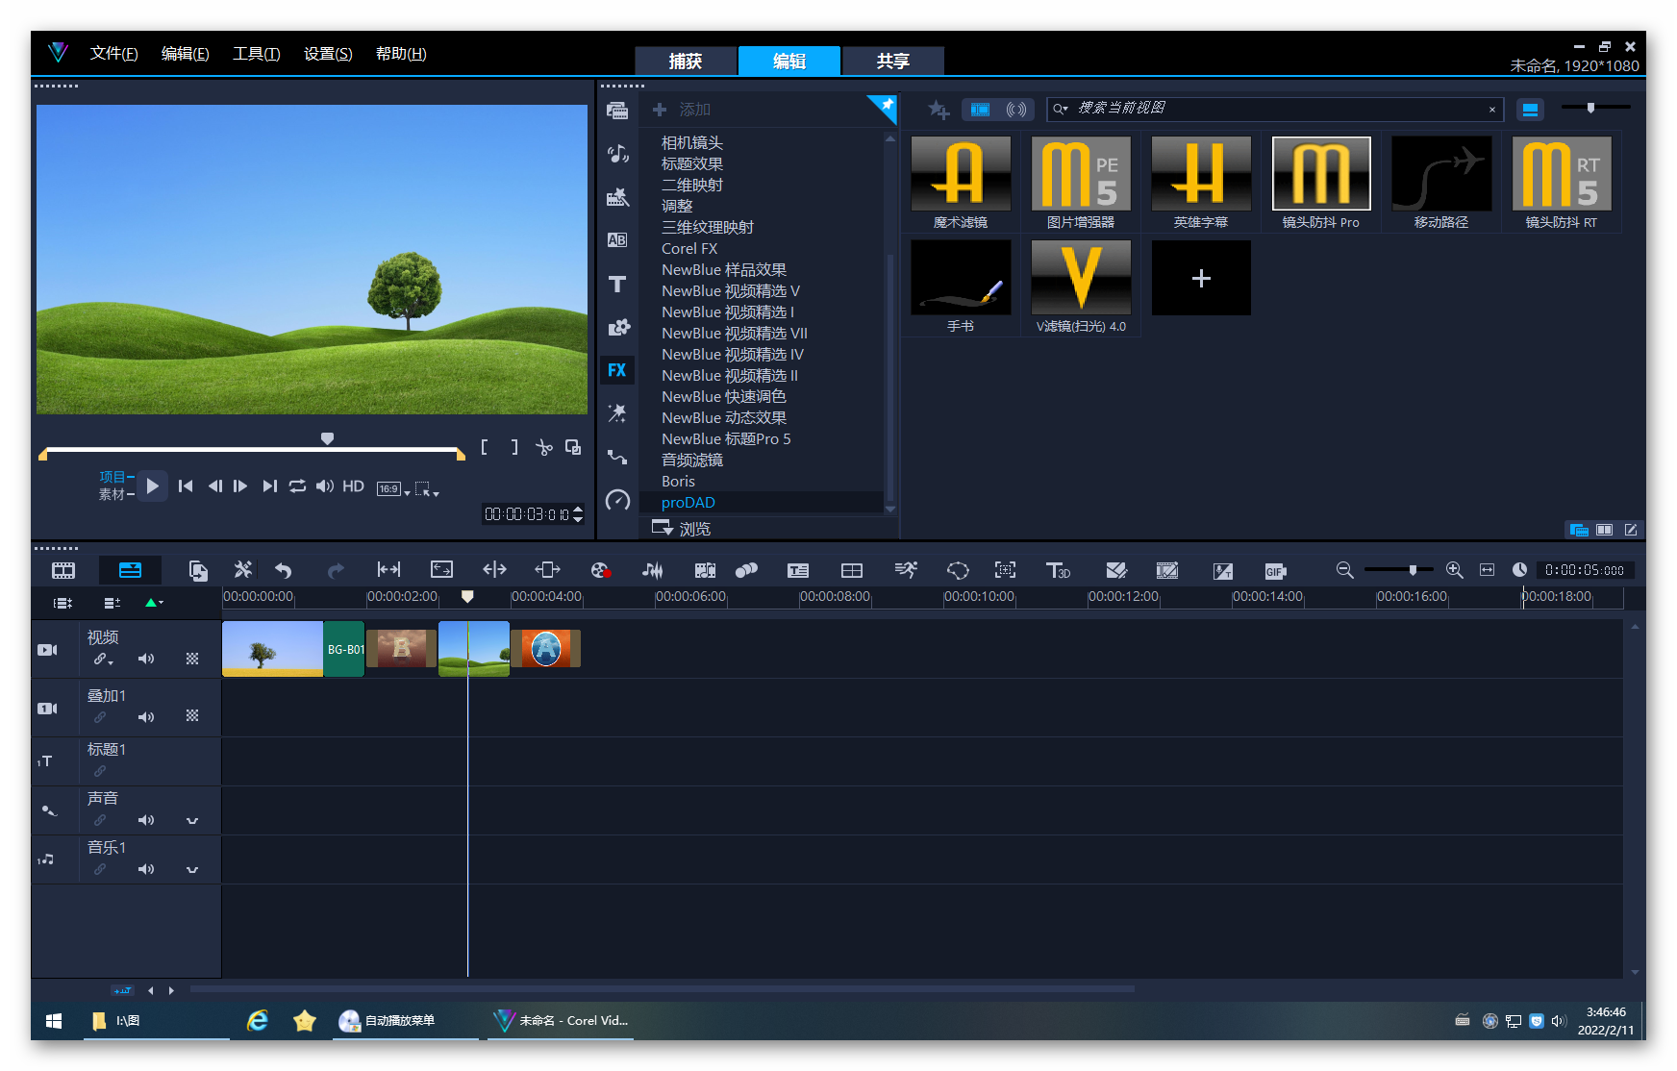The width and height of the screenshot is (1677, 1071).
Task: Expand the 声音 track options chevron
Action: point(192,820)
